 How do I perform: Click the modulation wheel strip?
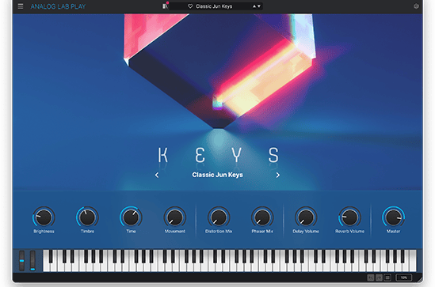tap(32, 261)
